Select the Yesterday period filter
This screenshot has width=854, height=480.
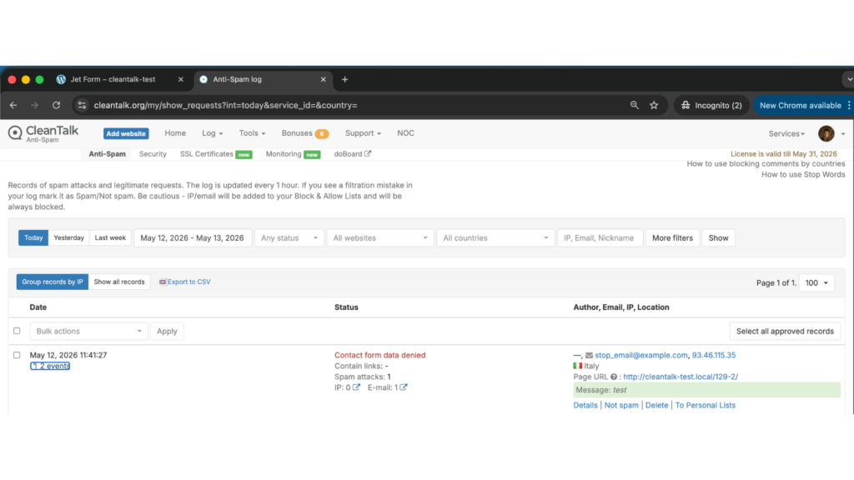pyautogui.click(x=68, y=237)
